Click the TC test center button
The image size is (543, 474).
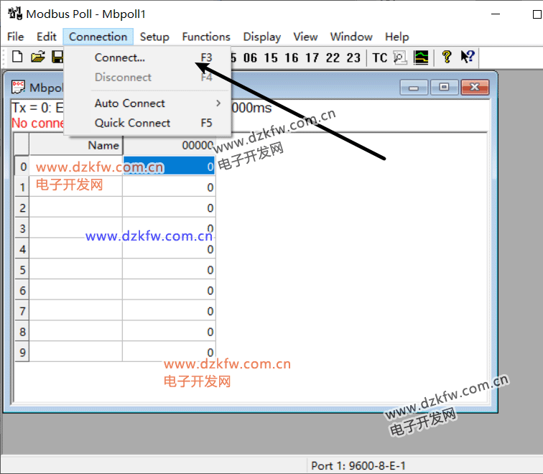pos(379,58)
